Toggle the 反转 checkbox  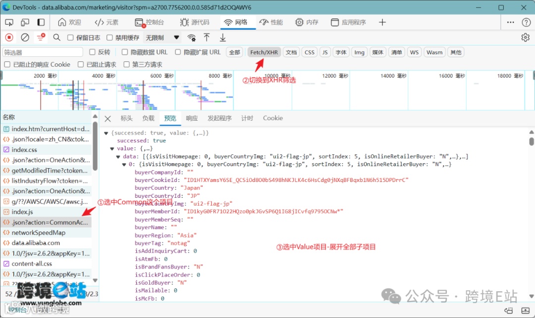92,52
